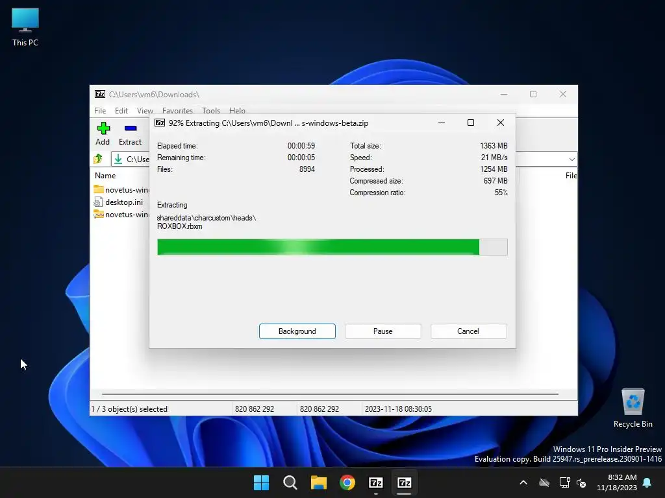
Task: Send the extraction to Background
Action: (x=297, y=331)
